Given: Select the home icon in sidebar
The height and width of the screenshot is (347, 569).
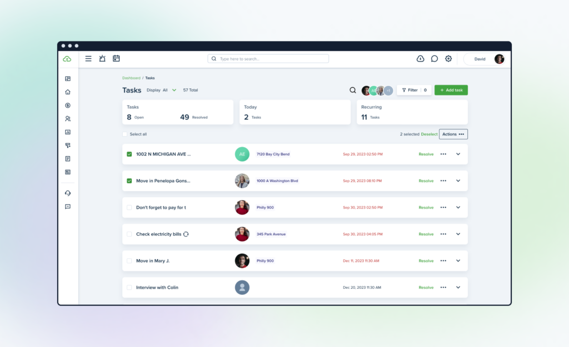Looking at the screenshot, I should tap(68, 92).
